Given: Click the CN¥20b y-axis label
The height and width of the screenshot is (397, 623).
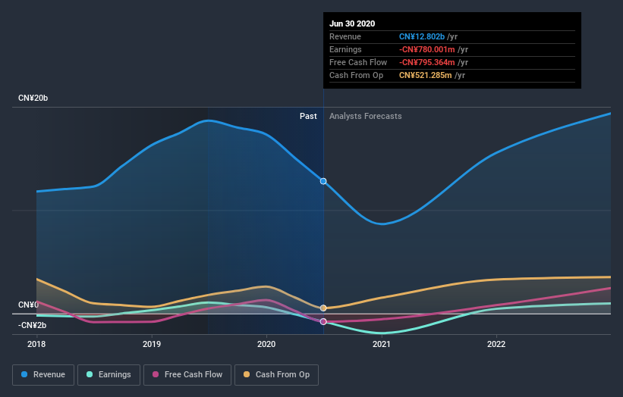Looking at the screenshot, I should coord(33,98).
